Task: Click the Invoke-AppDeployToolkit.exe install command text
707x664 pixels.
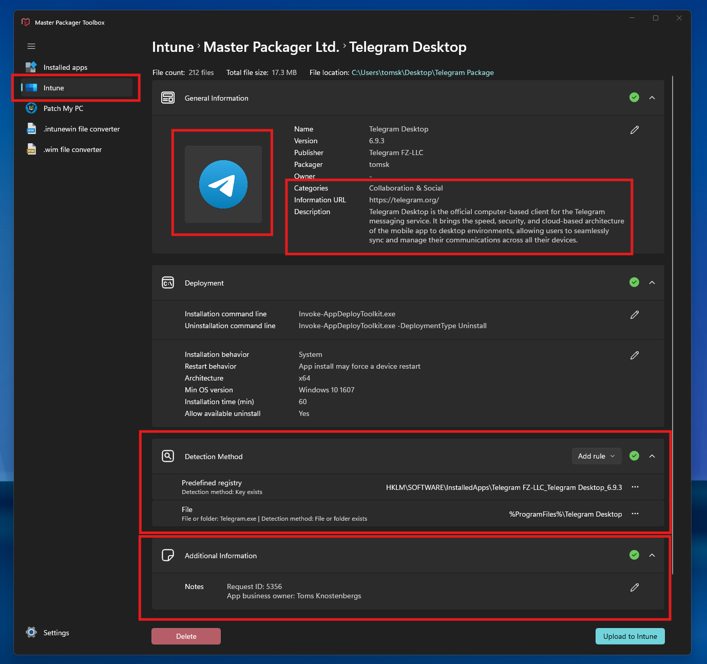Action: click(x=347, y=314)
